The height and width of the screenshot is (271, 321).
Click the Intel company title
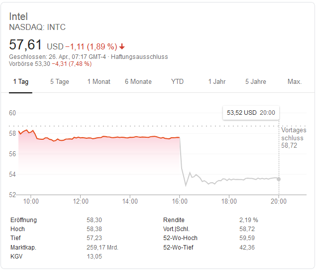pos(18,16)
